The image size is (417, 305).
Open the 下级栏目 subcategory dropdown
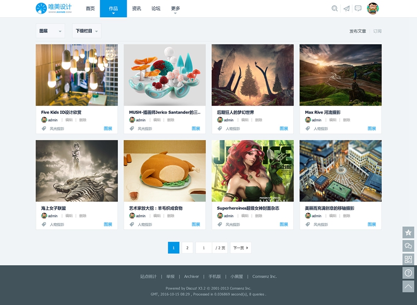(87, 31)
